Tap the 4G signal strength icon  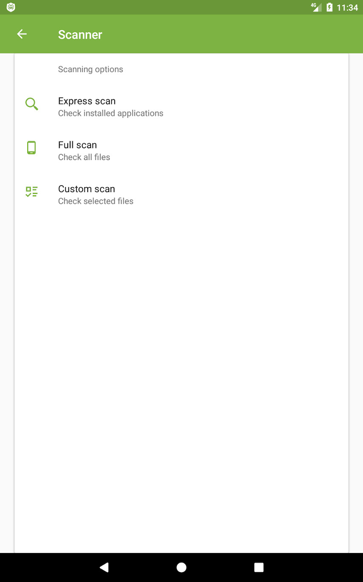(316, 7)
